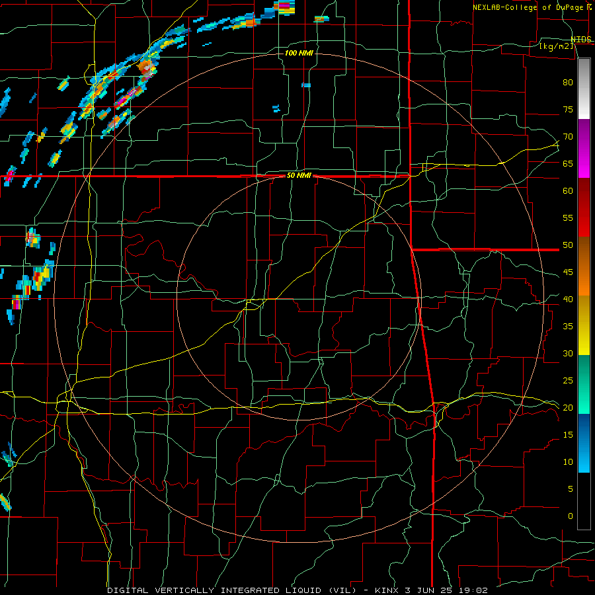
Task: Click the legend value "40"
Action: pyautogui.click(x=568, y=299)
